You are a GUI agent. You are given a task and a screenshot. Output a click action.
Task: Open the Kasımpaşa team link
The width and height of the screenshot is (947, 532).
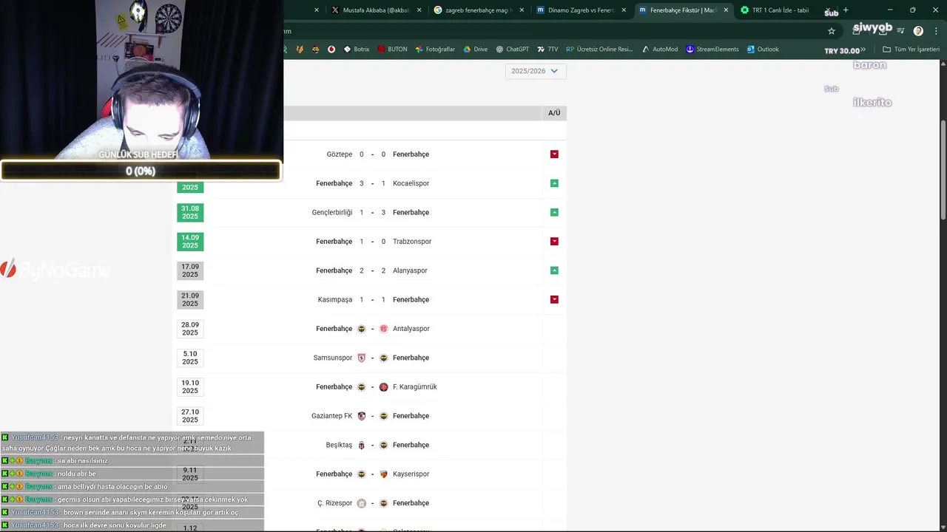click(335, 300)
